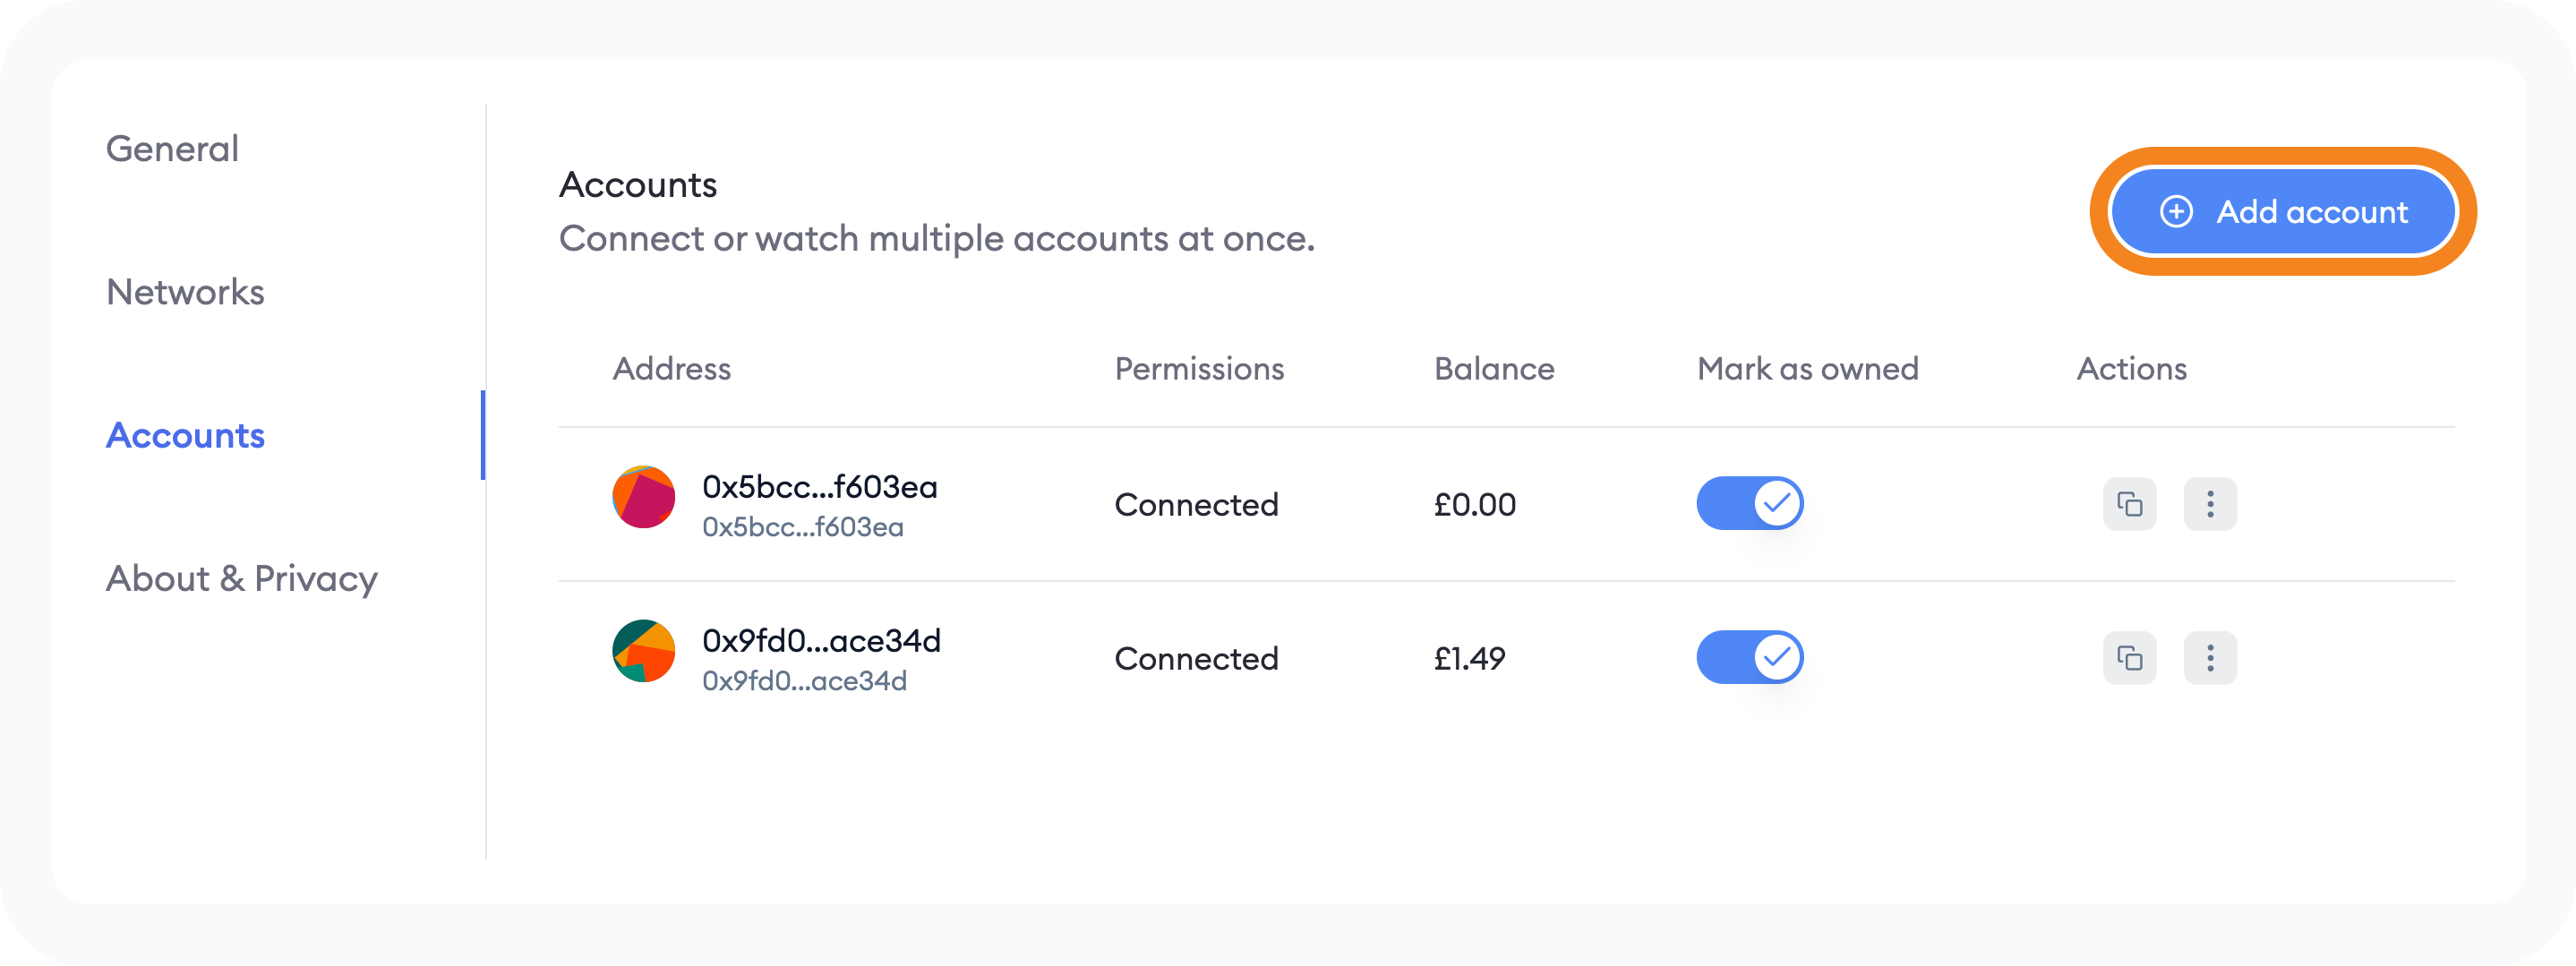Viewport: 2576px width, 966px height.
Task: Disable Mark as owned for account 0x5bcc...f603ea
Action: pyautogui.click(x=1750, y=503)
